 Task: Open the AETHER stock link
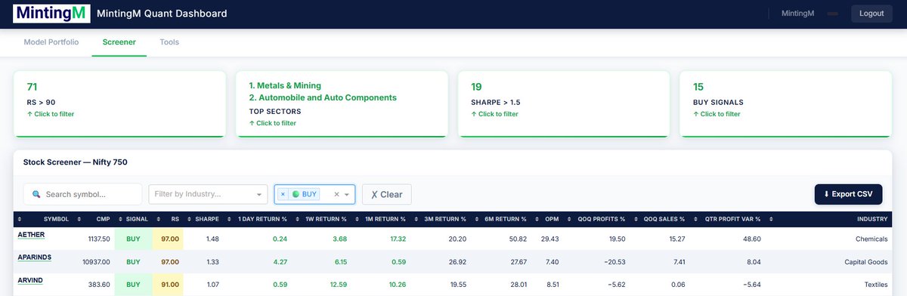(31, 235)
